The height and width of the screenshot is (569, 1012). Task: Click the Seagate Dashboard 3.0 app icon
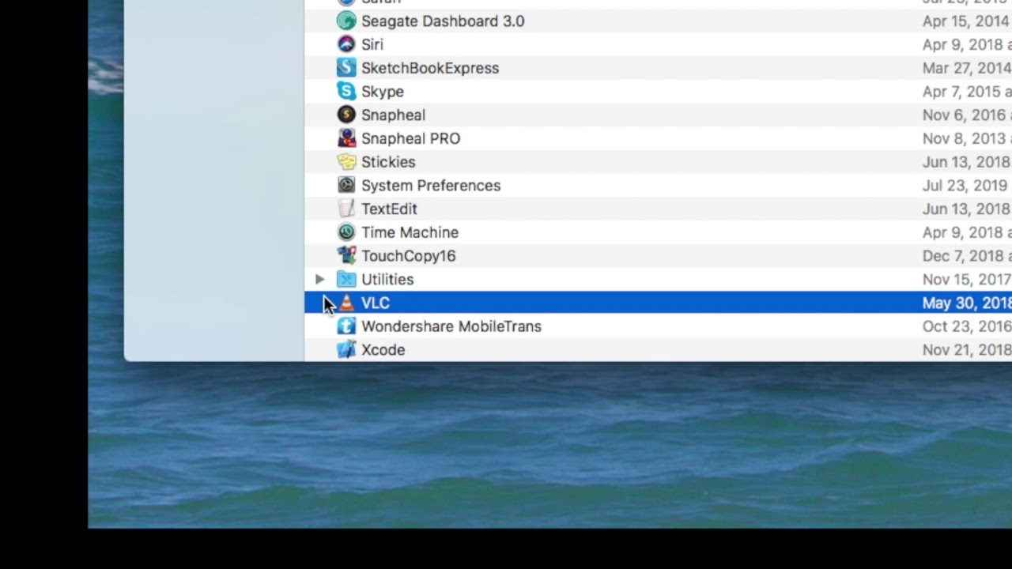tap(346, 21)
